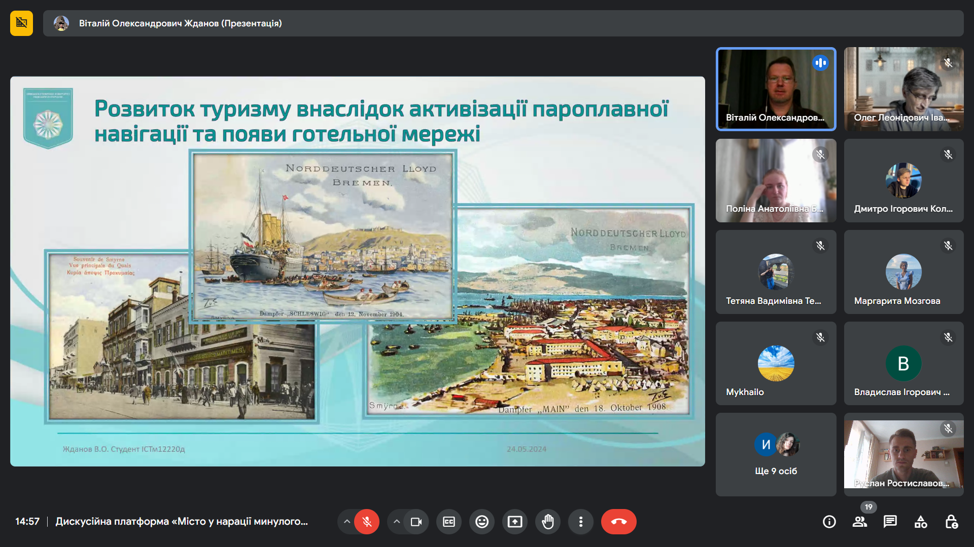Open the chat panel

(x=890, y=522)
